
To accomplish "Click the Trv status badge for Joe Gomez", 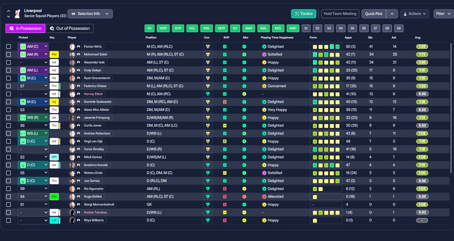I will pos(54,181).
